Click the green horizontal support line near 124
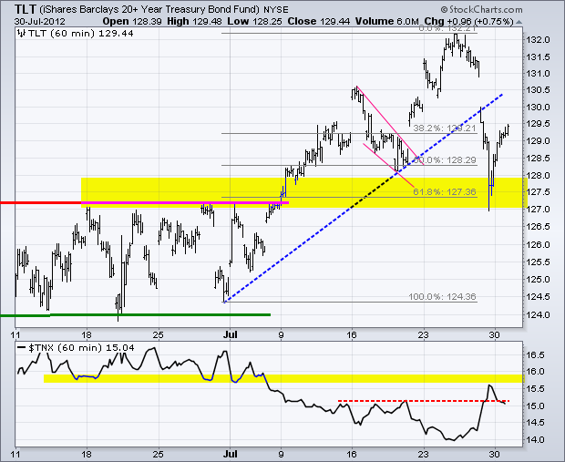The image size is (565, 462). [x=135, y=315]
